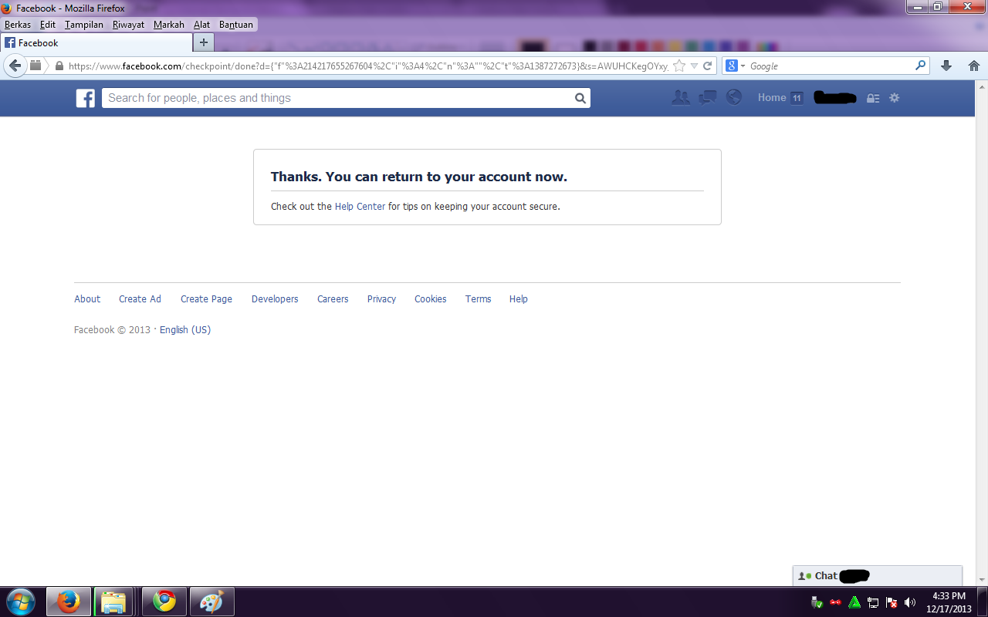Open Notifications globe icon
Screen dimensions: 988x617
(x=734, y=97)
